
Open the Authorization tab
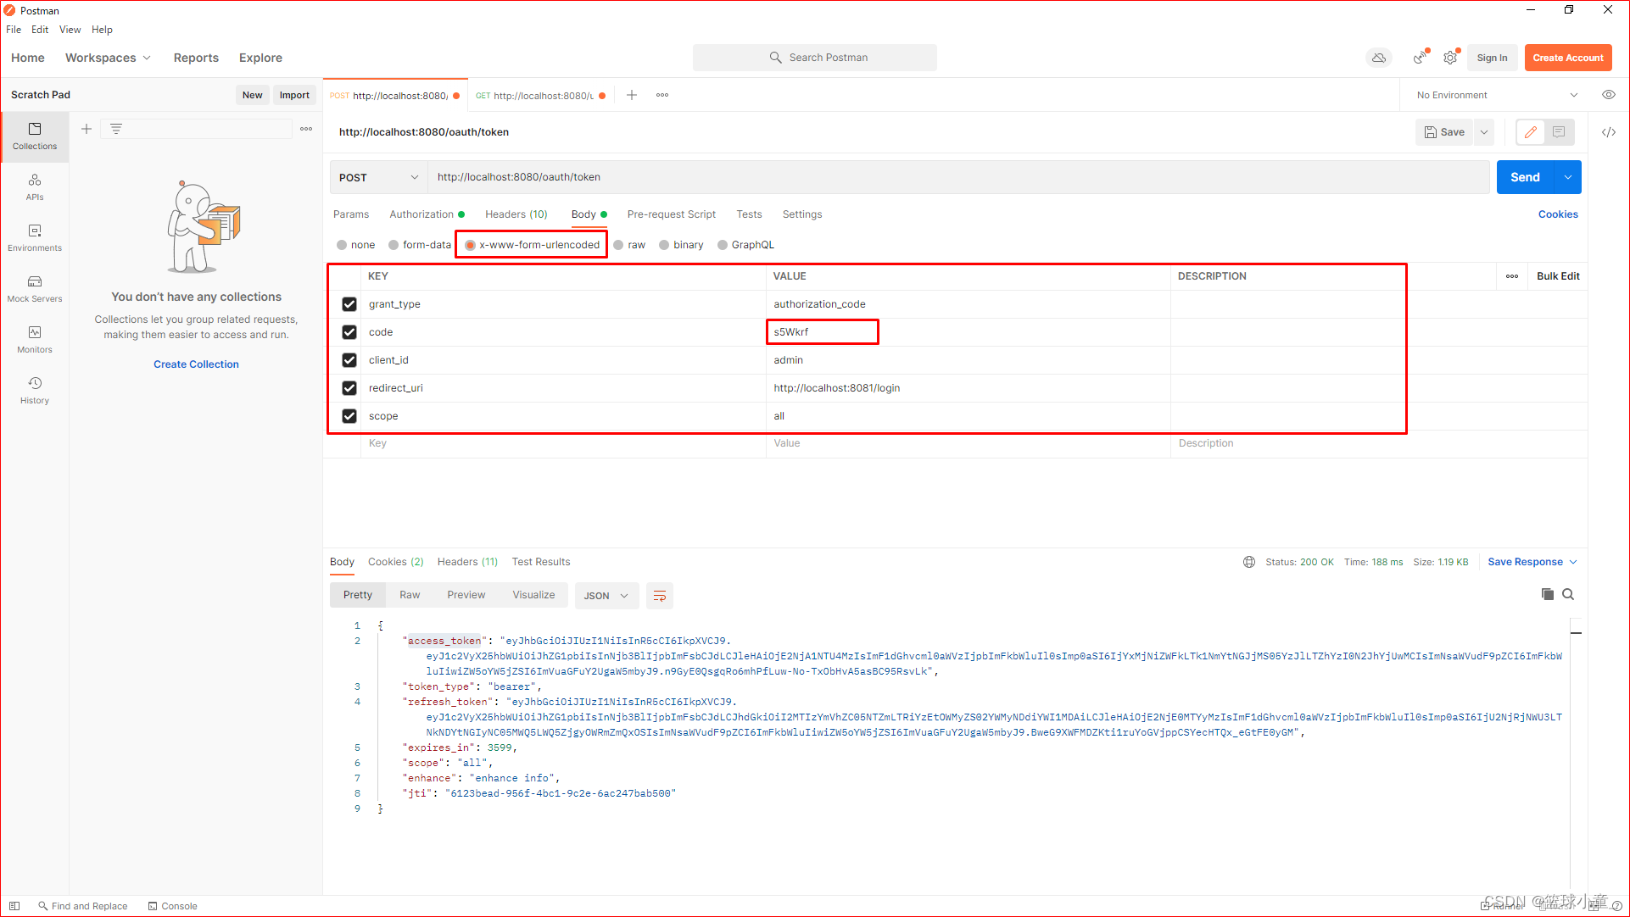click(427, 214)
